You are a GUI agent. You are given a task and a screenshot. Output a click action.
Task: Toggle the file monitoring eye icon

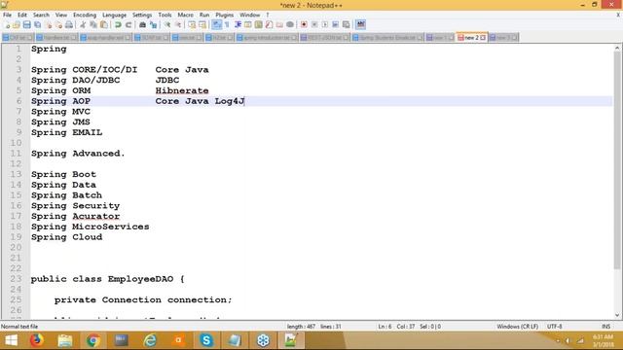point(290,24)
